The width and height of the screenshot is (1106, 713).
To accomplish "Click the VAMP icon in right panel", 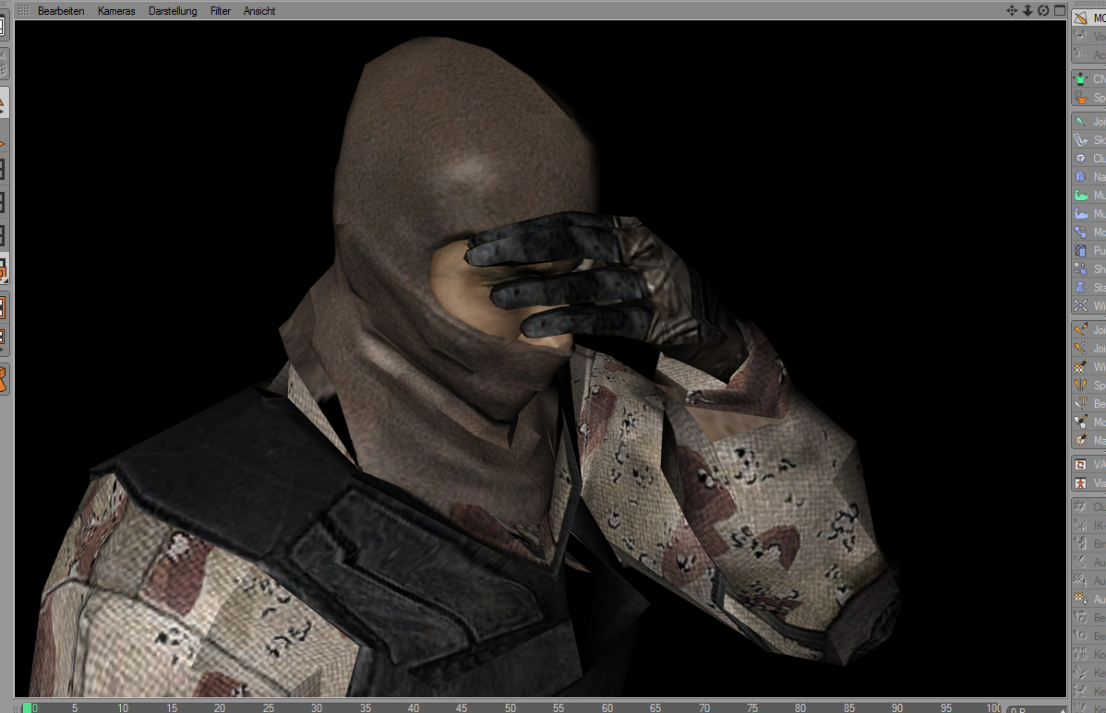I will click(x=1081, y=465).
